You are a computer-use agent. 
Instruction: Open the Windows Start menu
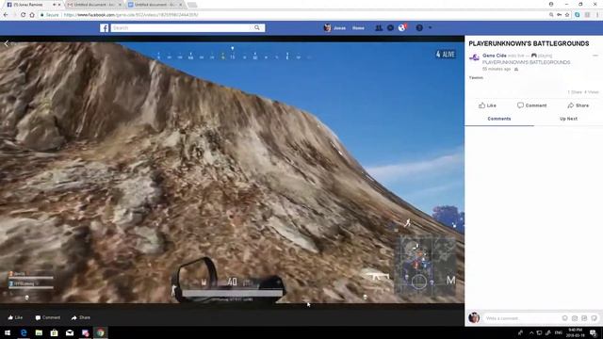click(x=8, y=332)
